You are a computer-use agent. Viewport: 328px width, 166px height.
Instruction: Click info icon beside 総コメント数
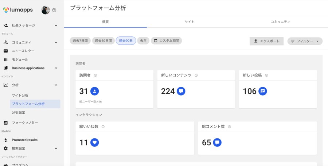(x=229, y=127)
